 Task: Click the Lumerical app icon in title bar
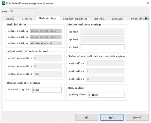click(4, 3)
